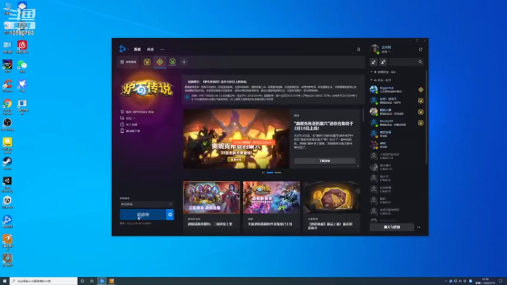Pause the banner carousel
The width and height of the screenshot is (507, 285).
point(263,172)
